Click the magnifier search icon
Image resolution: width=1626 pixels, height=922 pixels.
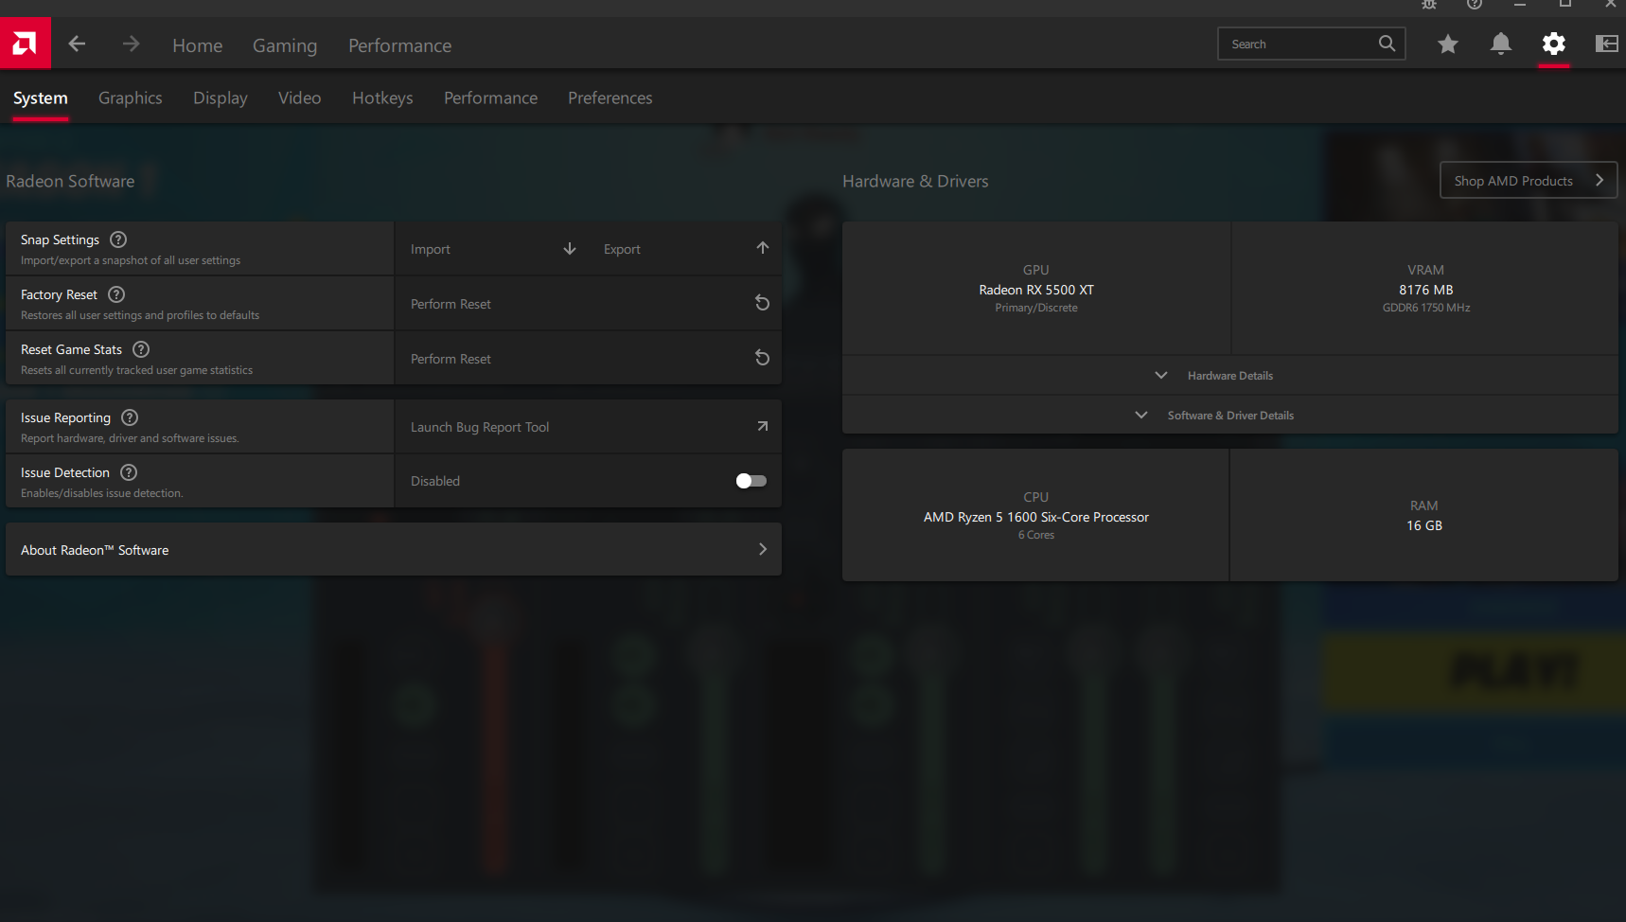pos(1387,44)
